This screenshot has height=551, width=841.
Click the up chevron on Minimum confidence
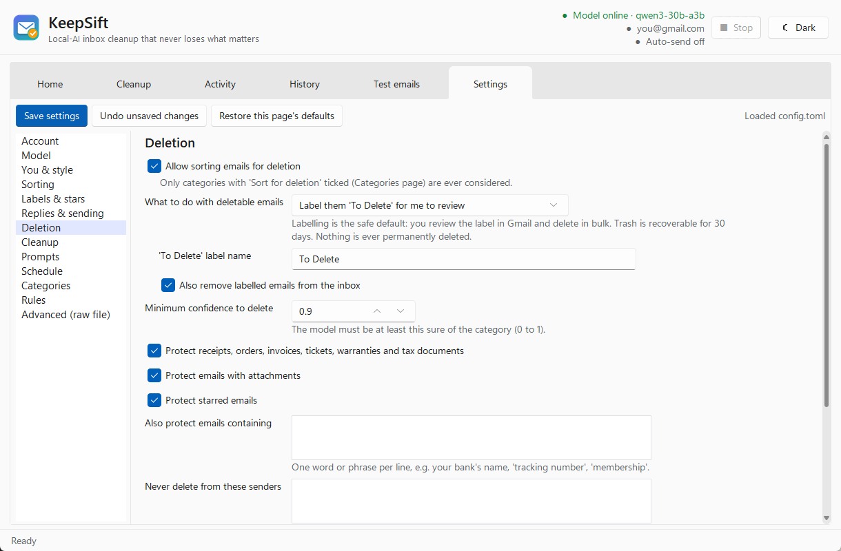point(377,311)
